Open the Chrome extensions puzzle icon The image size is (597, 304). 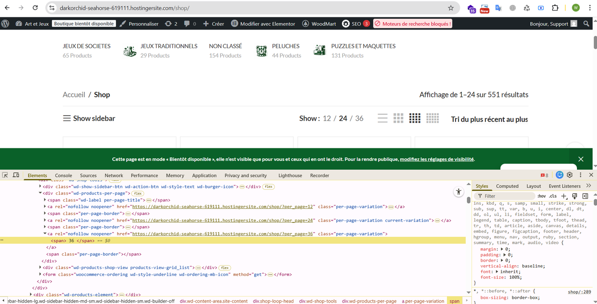[555, 8]
